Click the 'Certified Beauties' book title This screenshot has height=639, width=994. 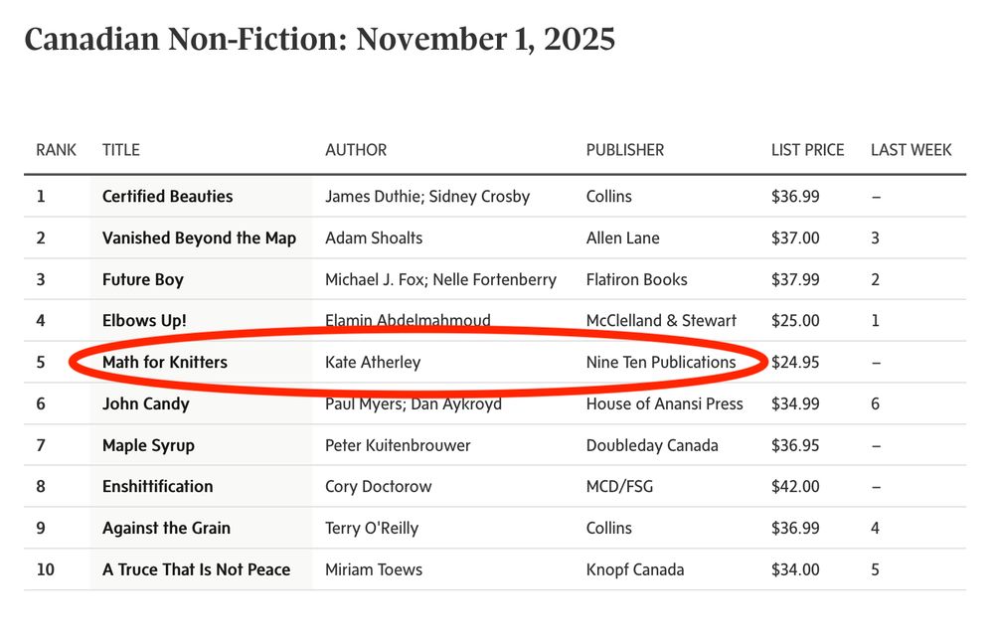167,197
